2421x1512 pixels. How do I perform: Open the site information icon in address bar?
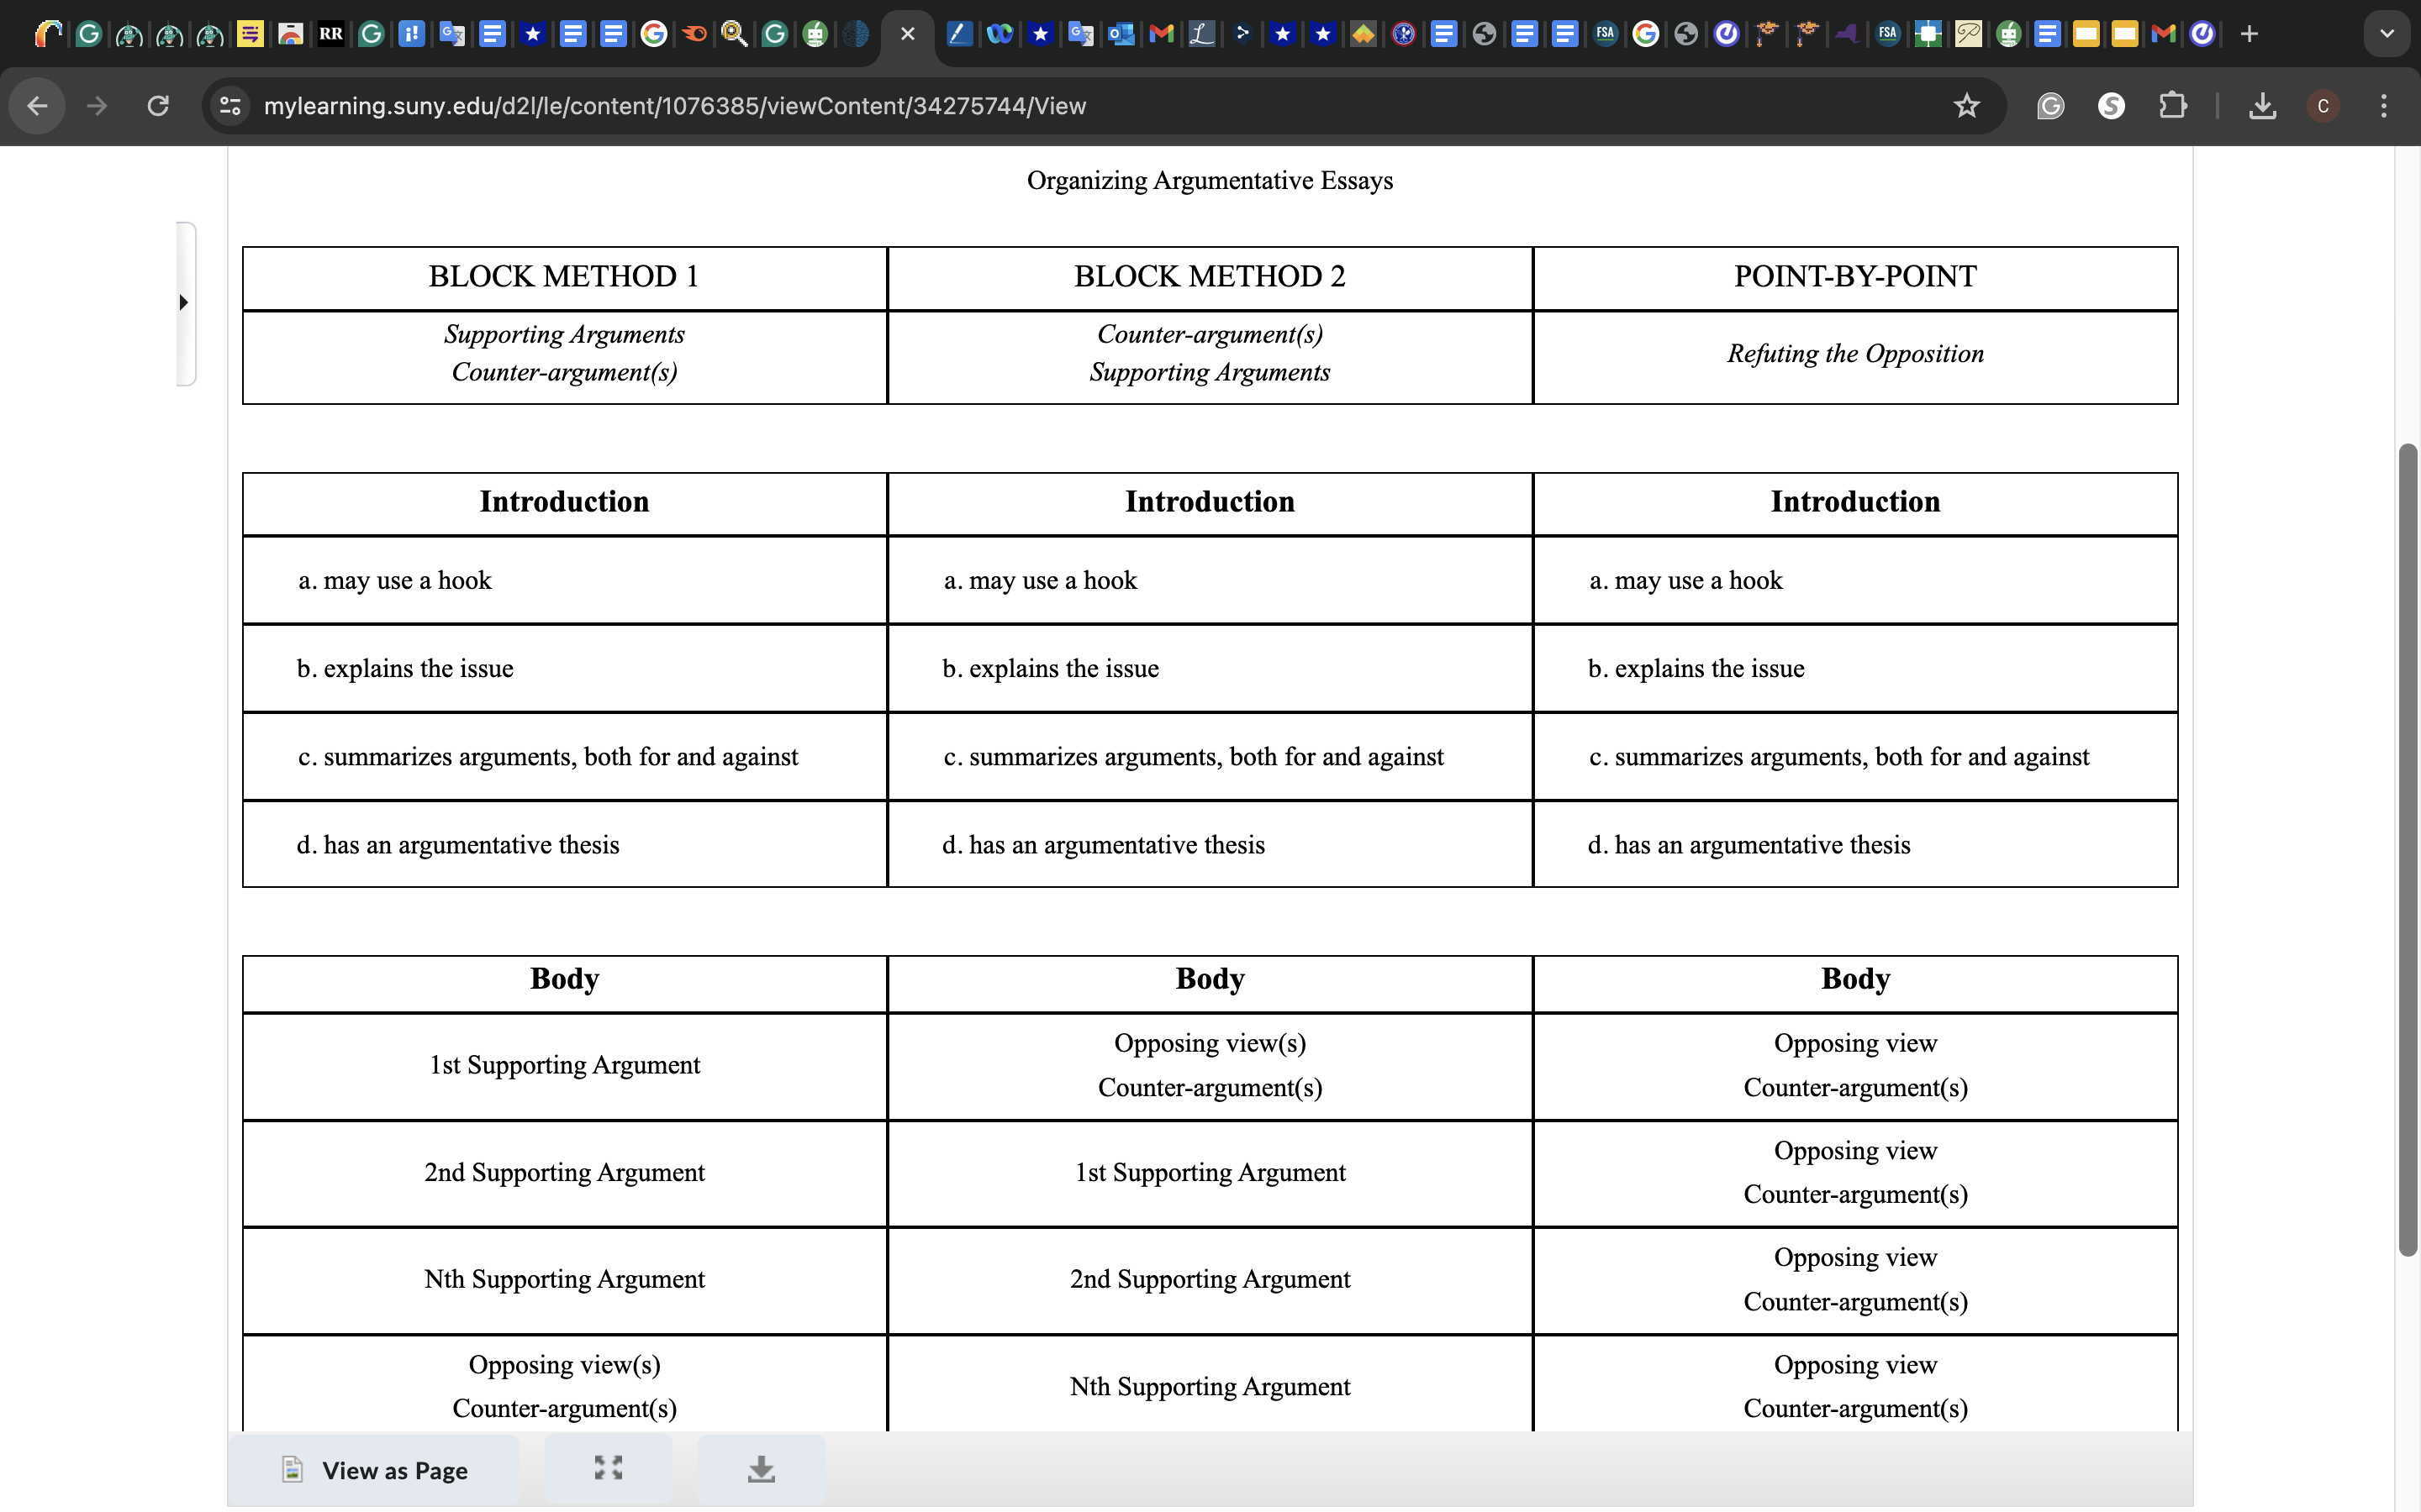(x=230, y=106)
